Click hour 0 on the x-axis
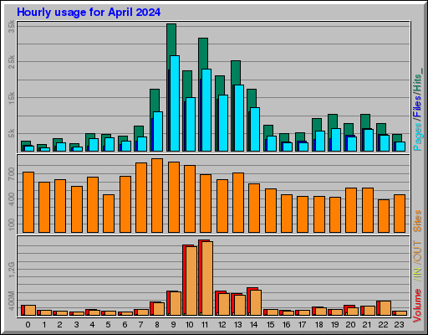 tap(28, 325)
